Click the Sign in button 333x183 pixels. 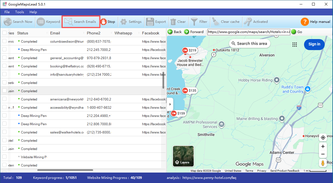pos(314,44)
